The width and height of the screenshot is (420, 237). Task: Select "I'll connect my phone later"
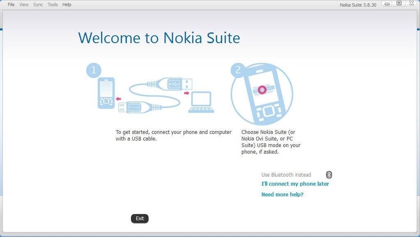295,184
